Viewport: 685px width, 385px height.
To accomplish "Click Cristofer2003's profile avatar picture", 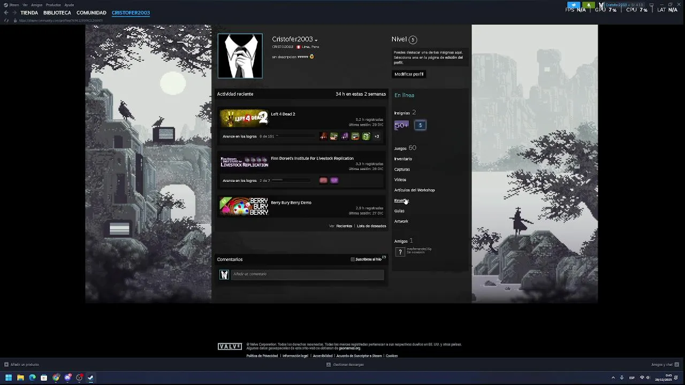I will pos(240,56).
